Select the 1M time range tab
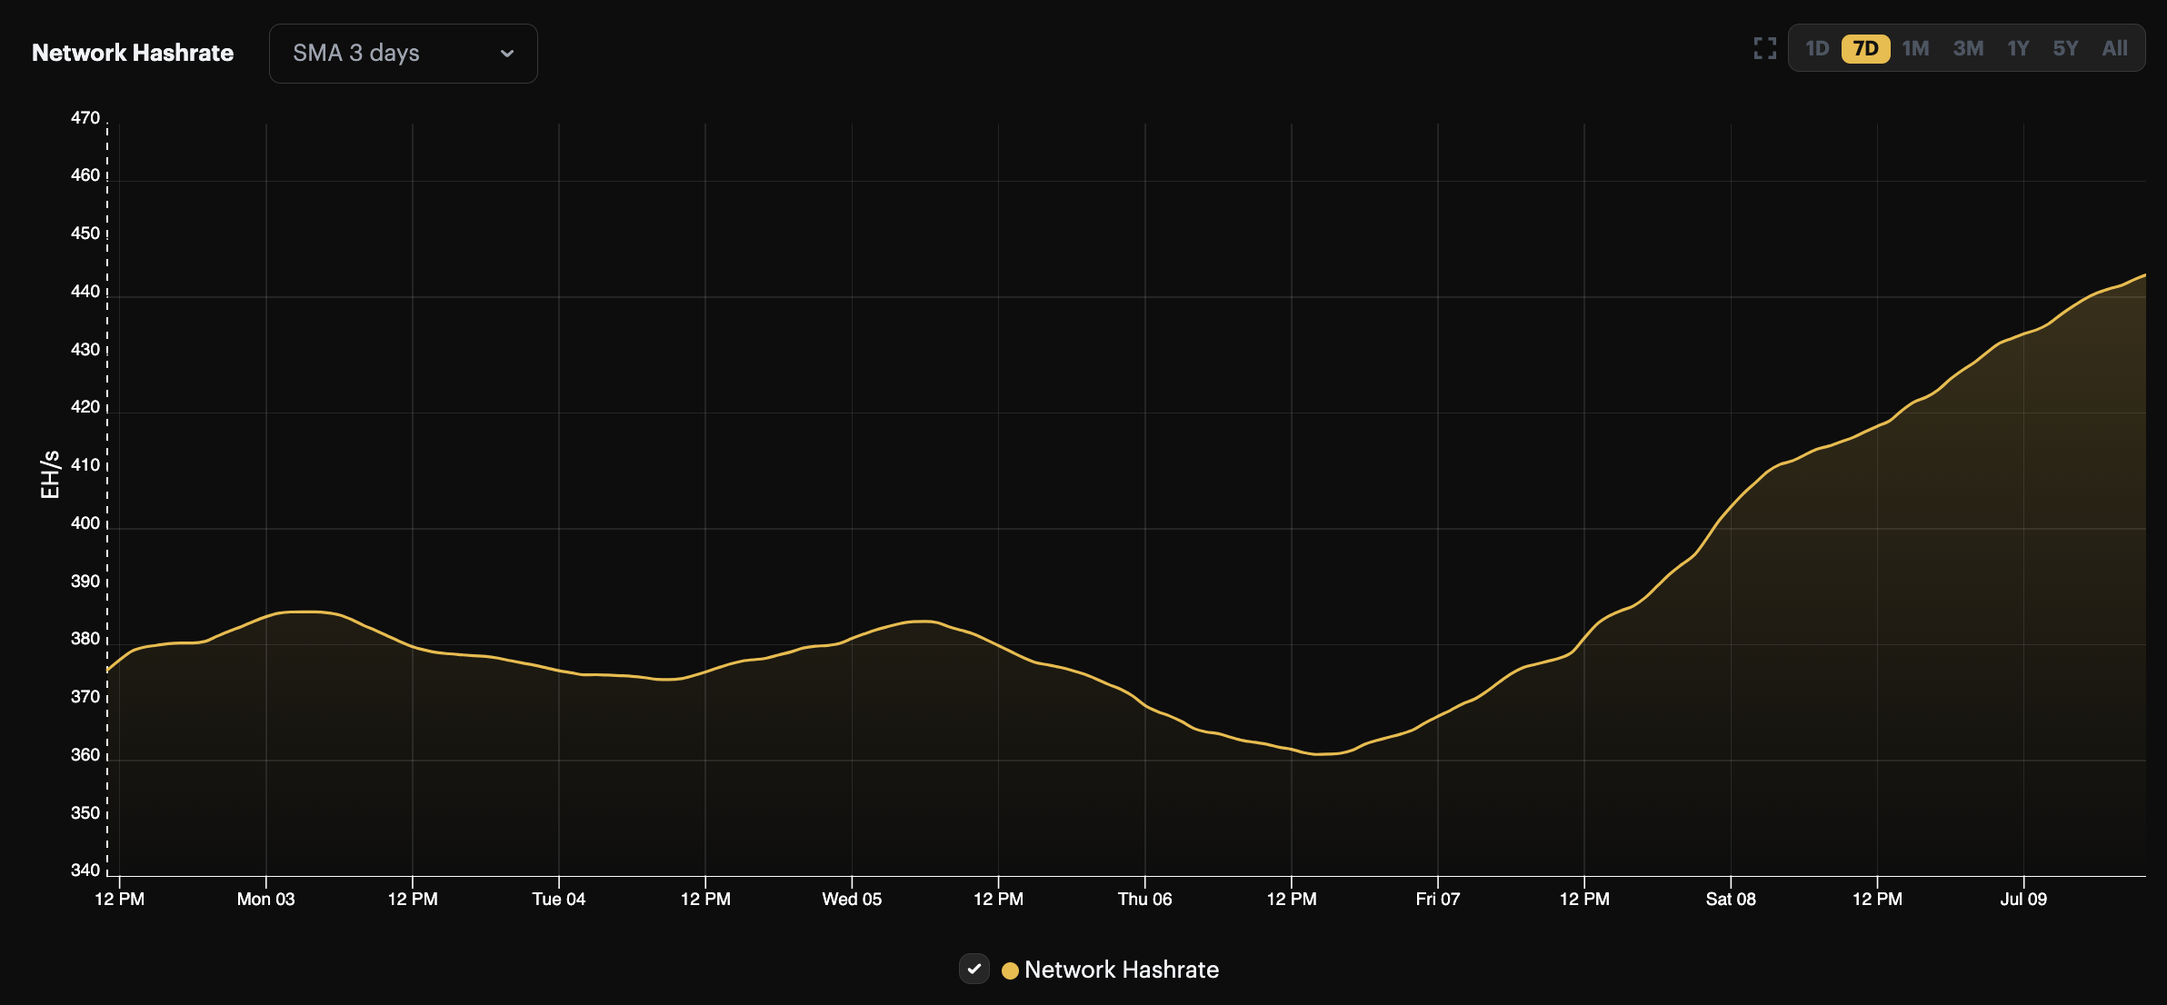This screenshot has height=1005, width=2167. click(1917, 47)
